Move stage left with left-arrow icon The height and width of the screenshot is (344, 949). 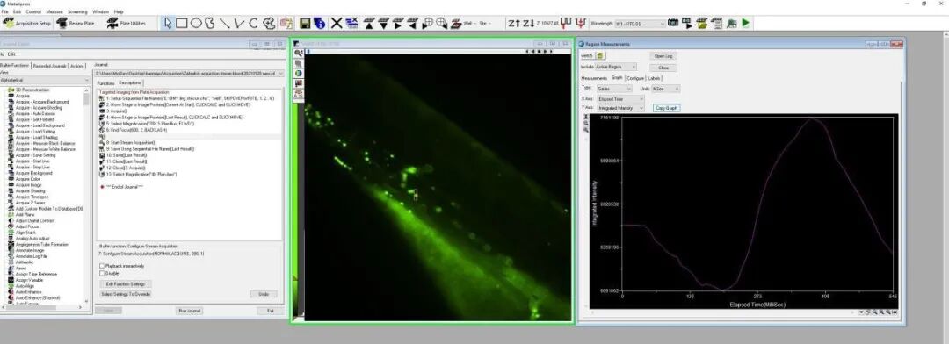point(413,23)
